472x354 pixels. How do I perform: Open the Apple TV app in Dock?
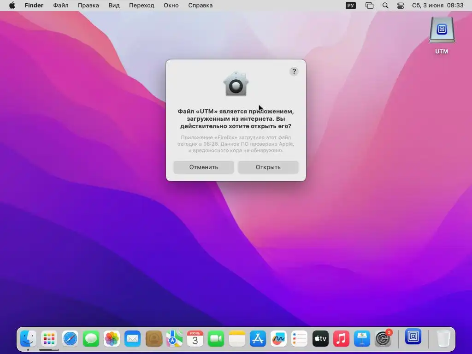tap(320, 339)
